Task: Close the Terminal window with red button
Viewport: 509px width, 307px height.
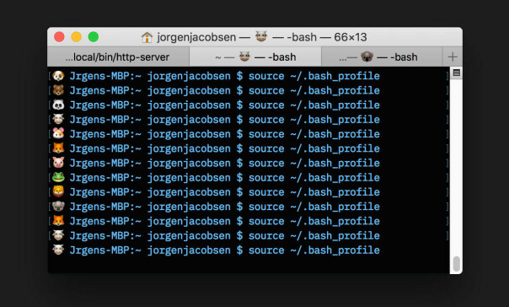Action: click(59, 37)
